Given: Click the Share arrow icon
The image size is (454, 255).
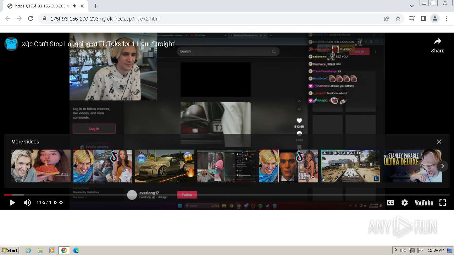Looking at the screenshot, I should coord(438,41).
